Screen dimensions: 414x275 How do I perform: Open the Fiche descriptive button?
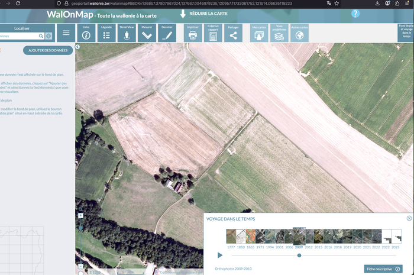[x=383, y=268]
